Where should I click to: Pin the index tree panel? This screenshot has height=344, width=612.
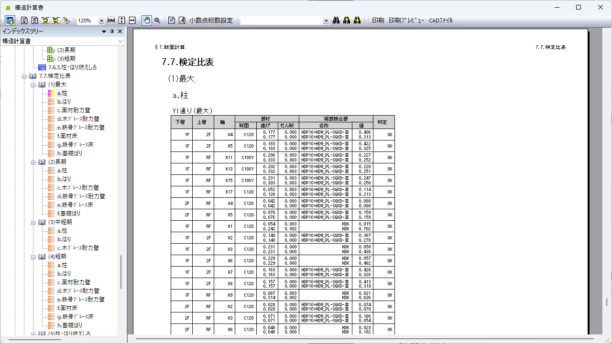[x=112, y=32]
